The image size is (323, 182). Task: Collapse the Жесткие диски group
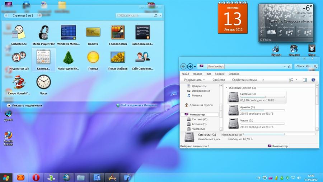226,88
